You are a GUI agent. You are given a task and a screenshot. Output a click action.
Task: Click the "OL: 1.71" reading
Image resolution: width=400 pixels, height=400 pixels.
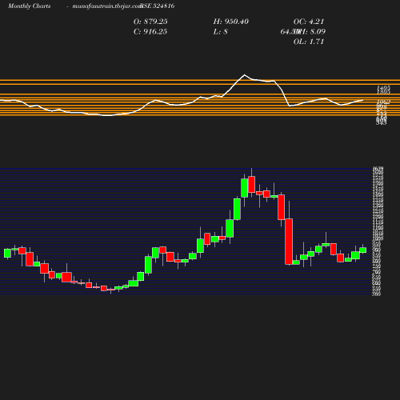click(309, 42)
